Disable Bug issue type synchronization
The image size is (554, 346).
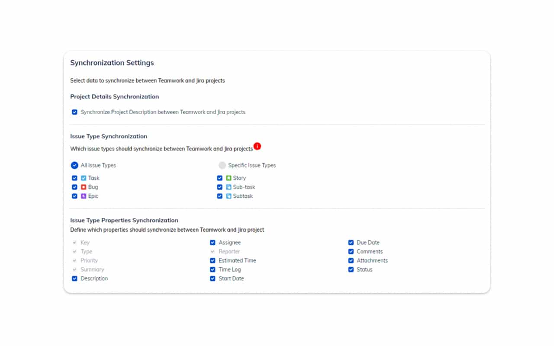pos(74,187)
